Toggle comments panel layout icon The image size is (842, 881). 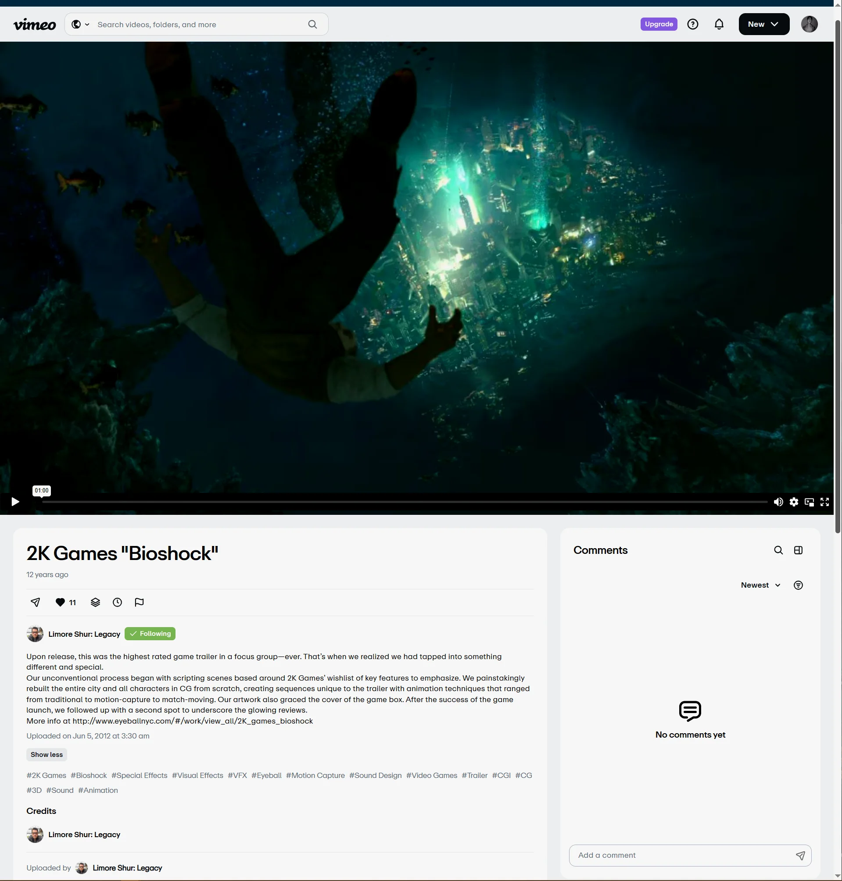tap(798, 550)
